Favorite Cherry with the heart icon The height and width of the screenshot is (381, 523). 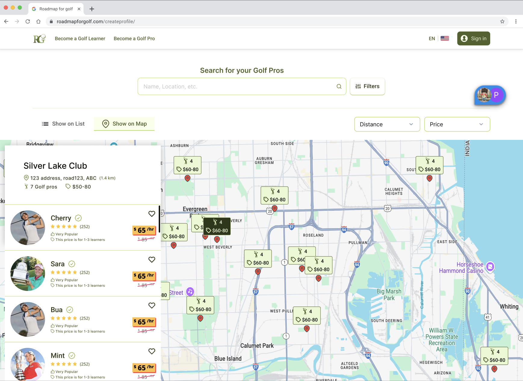(152, 214)
